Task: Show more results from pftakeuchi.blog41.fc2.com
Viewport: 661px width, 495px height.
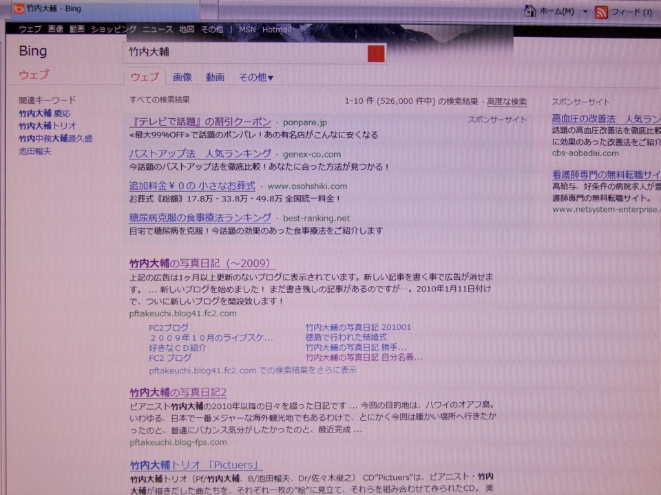Action: tap(253, 371)
